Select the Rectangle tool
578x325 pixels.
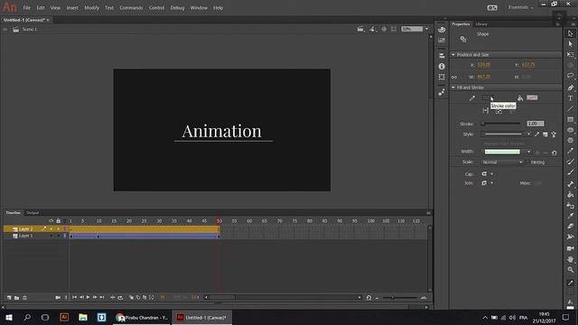[570, 119]
